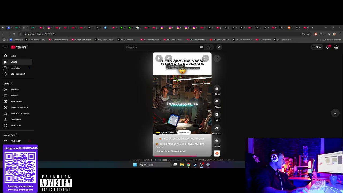Open the Criar create menu
Image resolution: width=343 pixels, height=193 pixels.
pyautogui.click(x=317, y=47)
